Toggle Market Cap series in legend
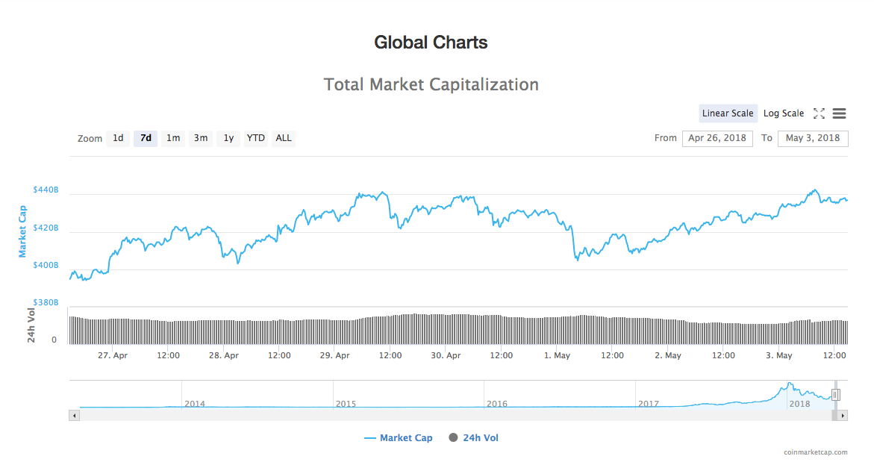The width and height of the screenshot is (874, 465). (399, 438)
